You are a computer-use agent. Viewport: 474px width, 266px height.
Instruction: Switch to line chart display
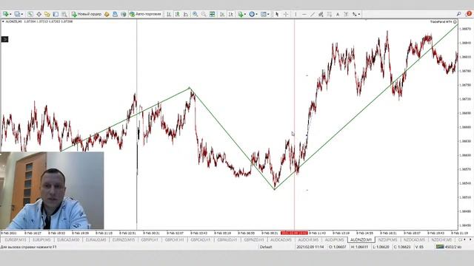tap(186, 14)
